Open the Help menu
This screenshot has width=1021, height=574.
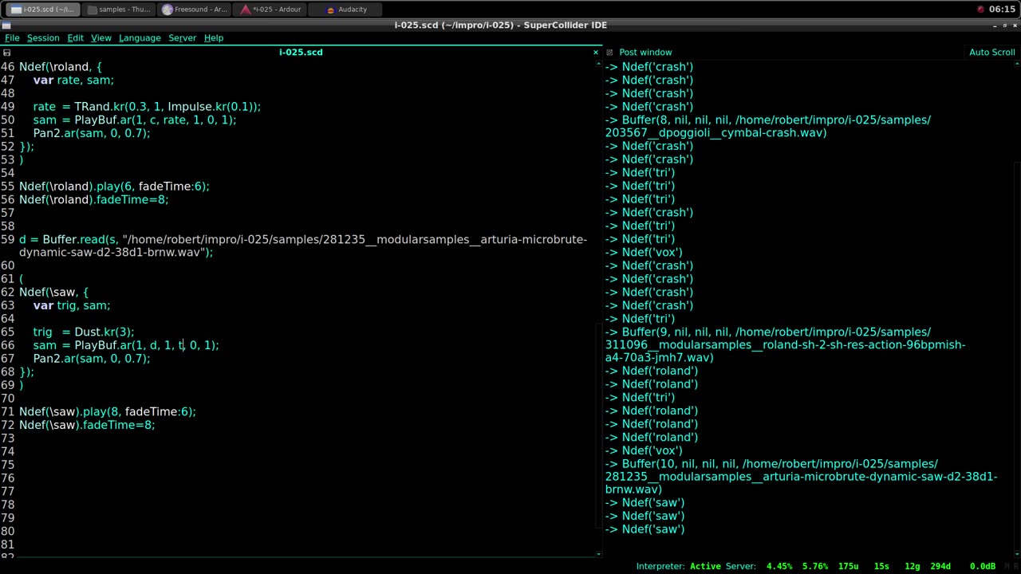pos(214,37)
